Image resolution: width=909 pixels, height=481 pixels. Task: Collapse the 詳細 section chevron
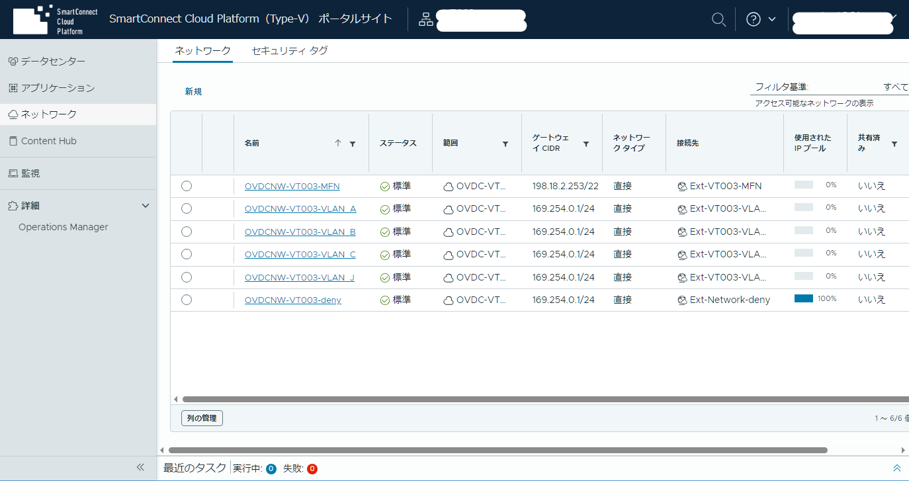point(146,206)
